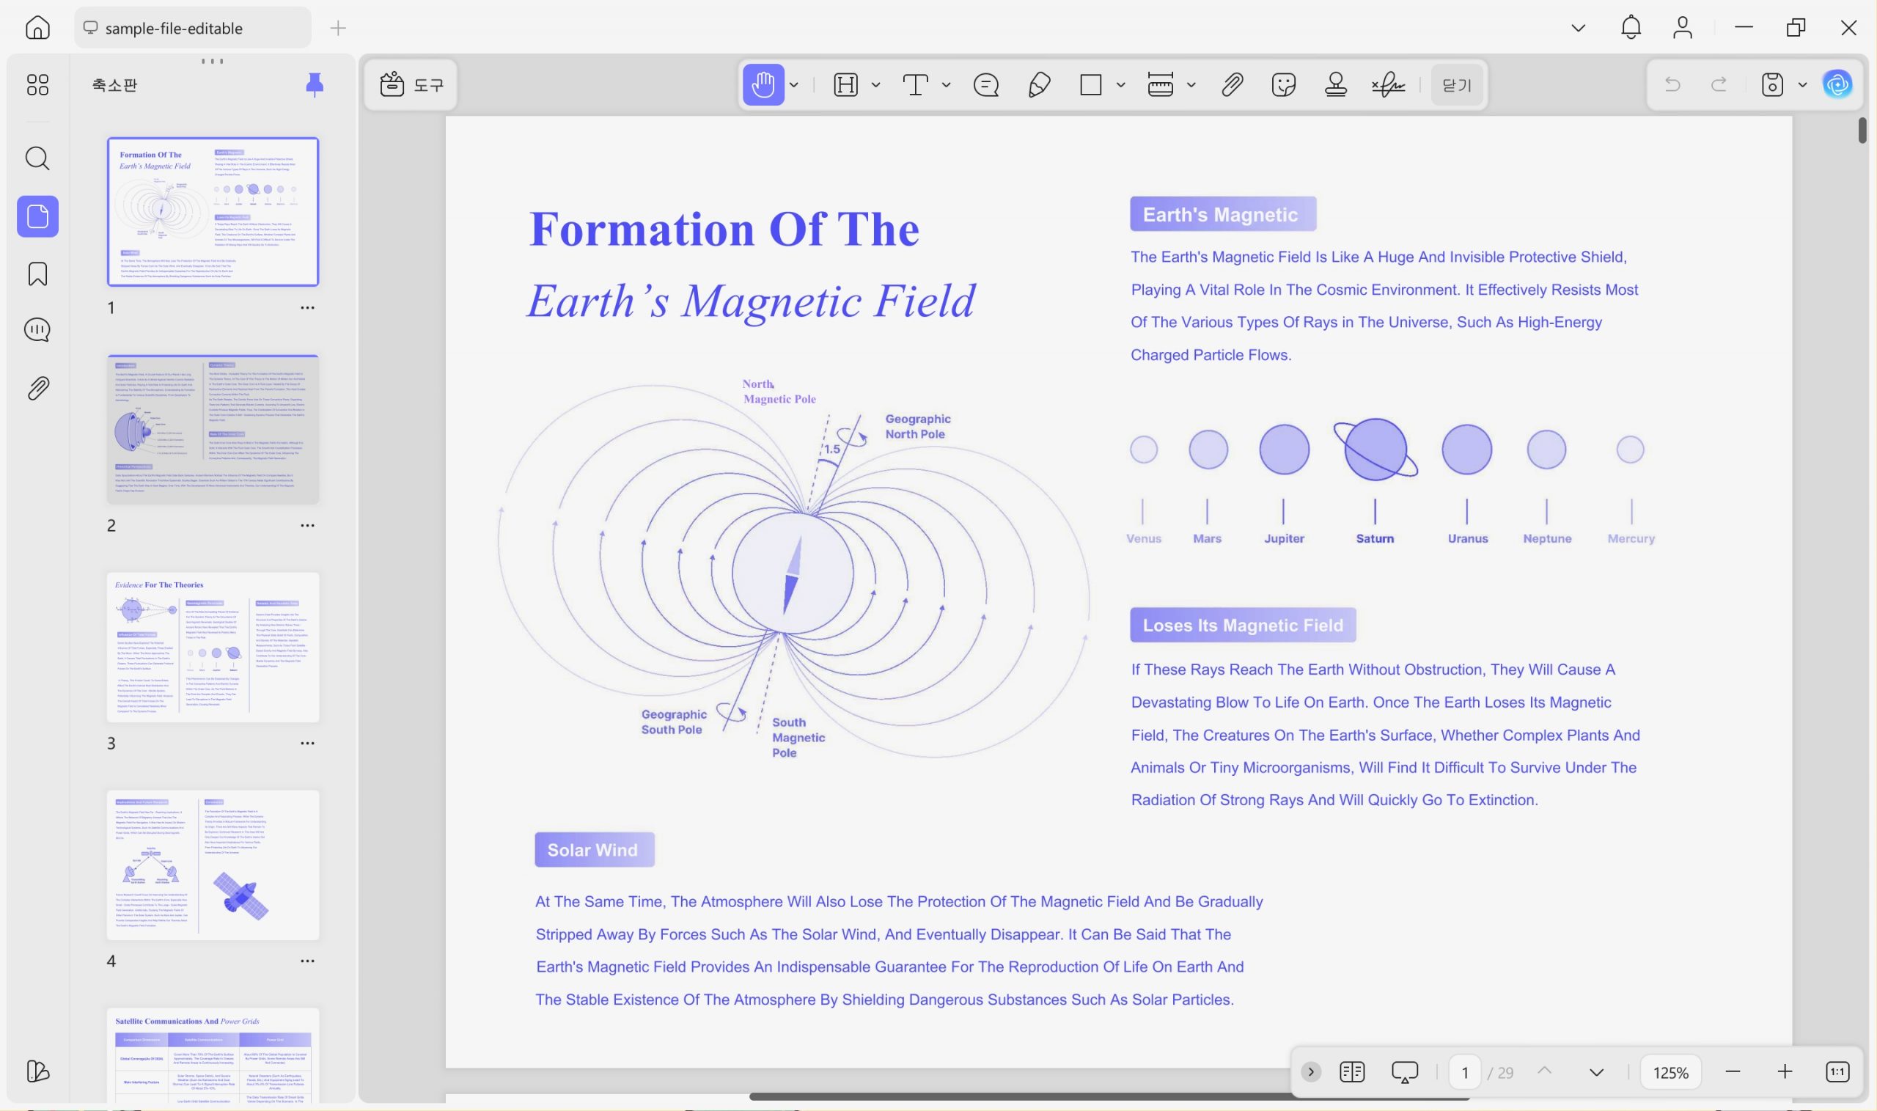Open options for page 2 thumbnail

308,526
